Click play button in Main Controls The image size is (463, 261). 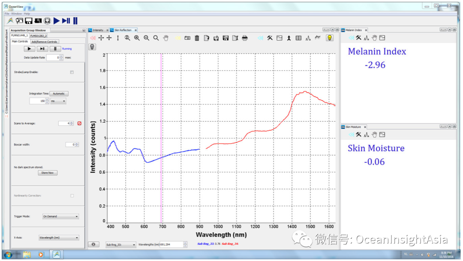click(x=29, y=49)
